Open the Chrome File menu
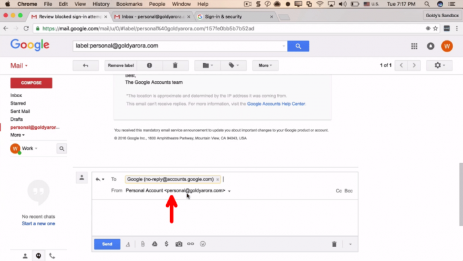 (x=48, y=4)
